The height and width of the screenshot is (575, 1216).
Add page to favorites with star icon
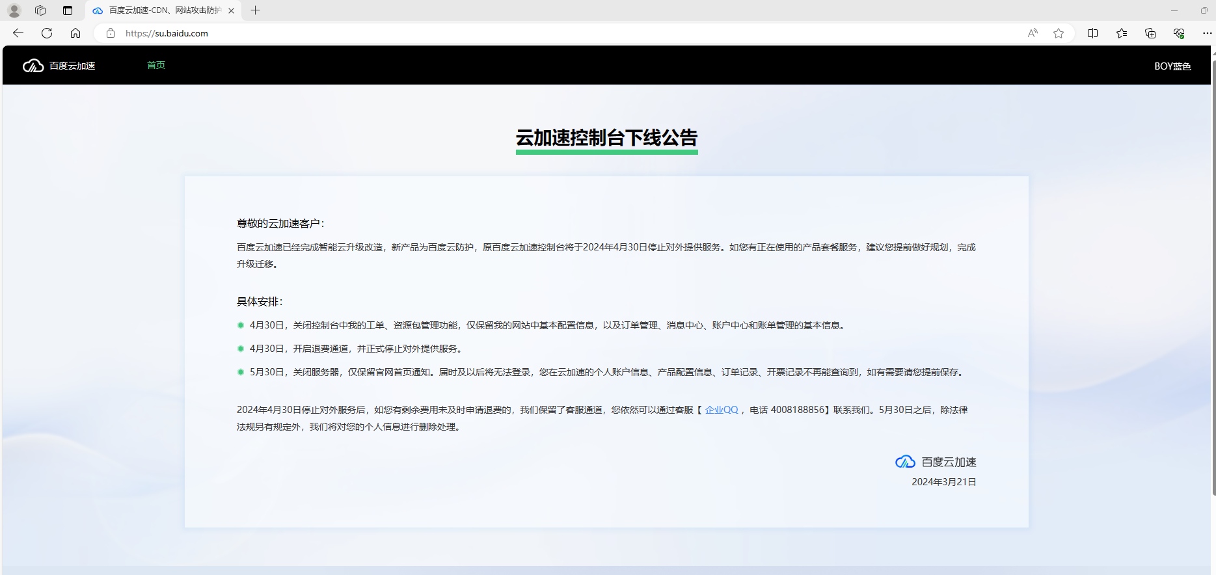(1059, 33)
